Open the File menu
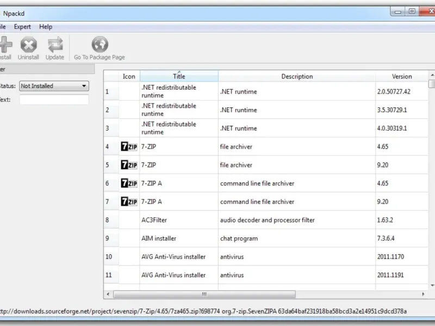 (x=3, y=27)
